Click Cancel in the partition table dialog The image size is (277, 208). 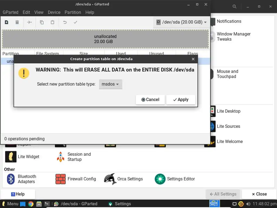pos(150,100)
